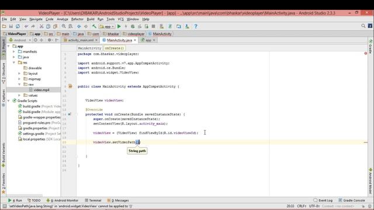The height and width of the screenshot is (210, 374).
Task: Click the MainActivity breadcrumb item
Action: coord(160,34)
